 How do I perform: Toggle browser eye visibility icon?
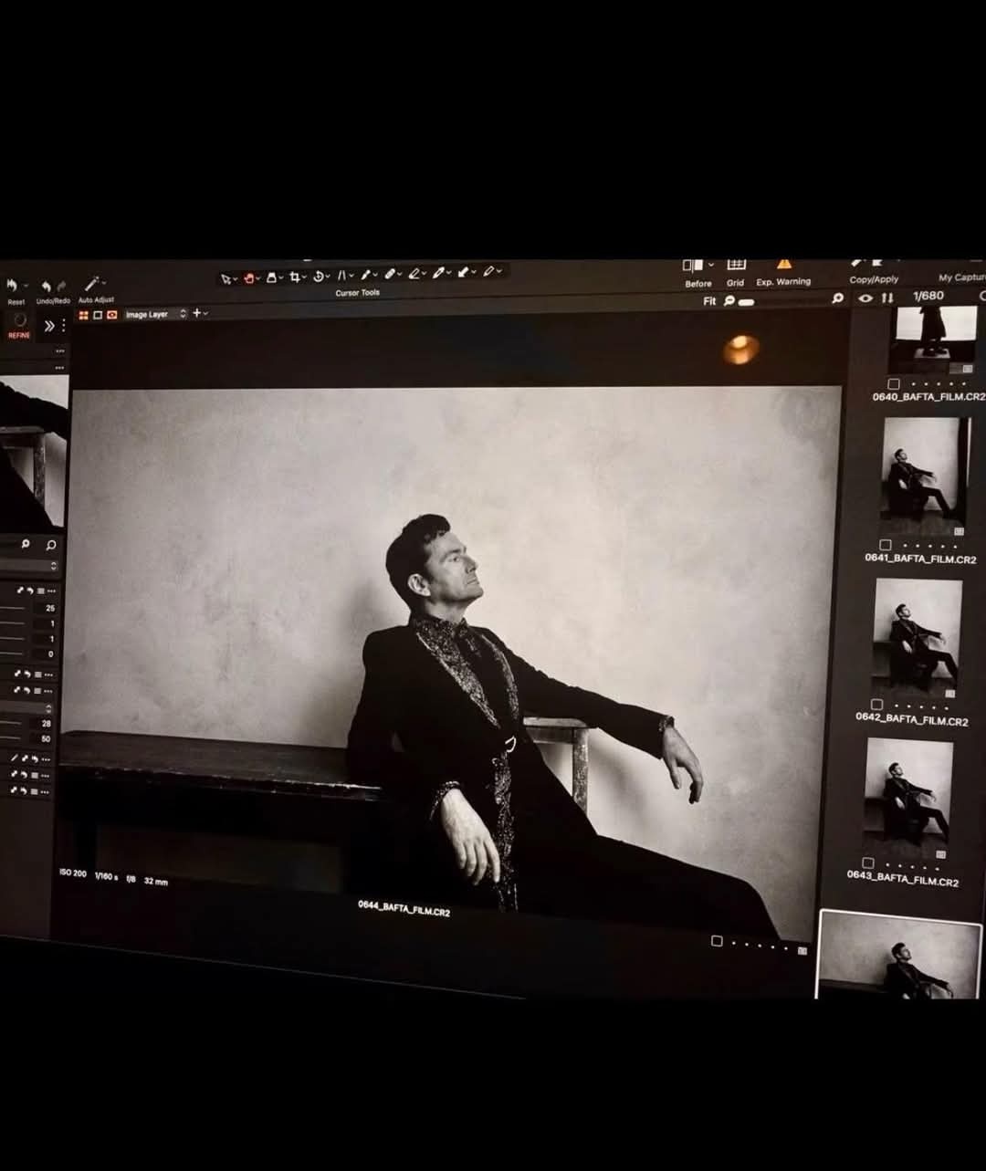866,298
